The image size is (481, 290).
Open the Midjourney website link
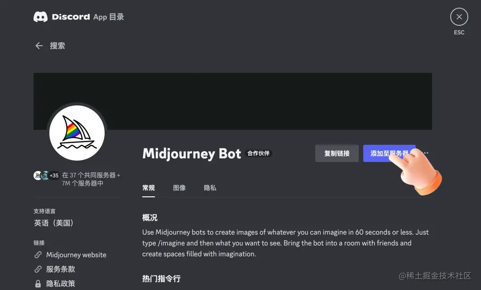76,255
